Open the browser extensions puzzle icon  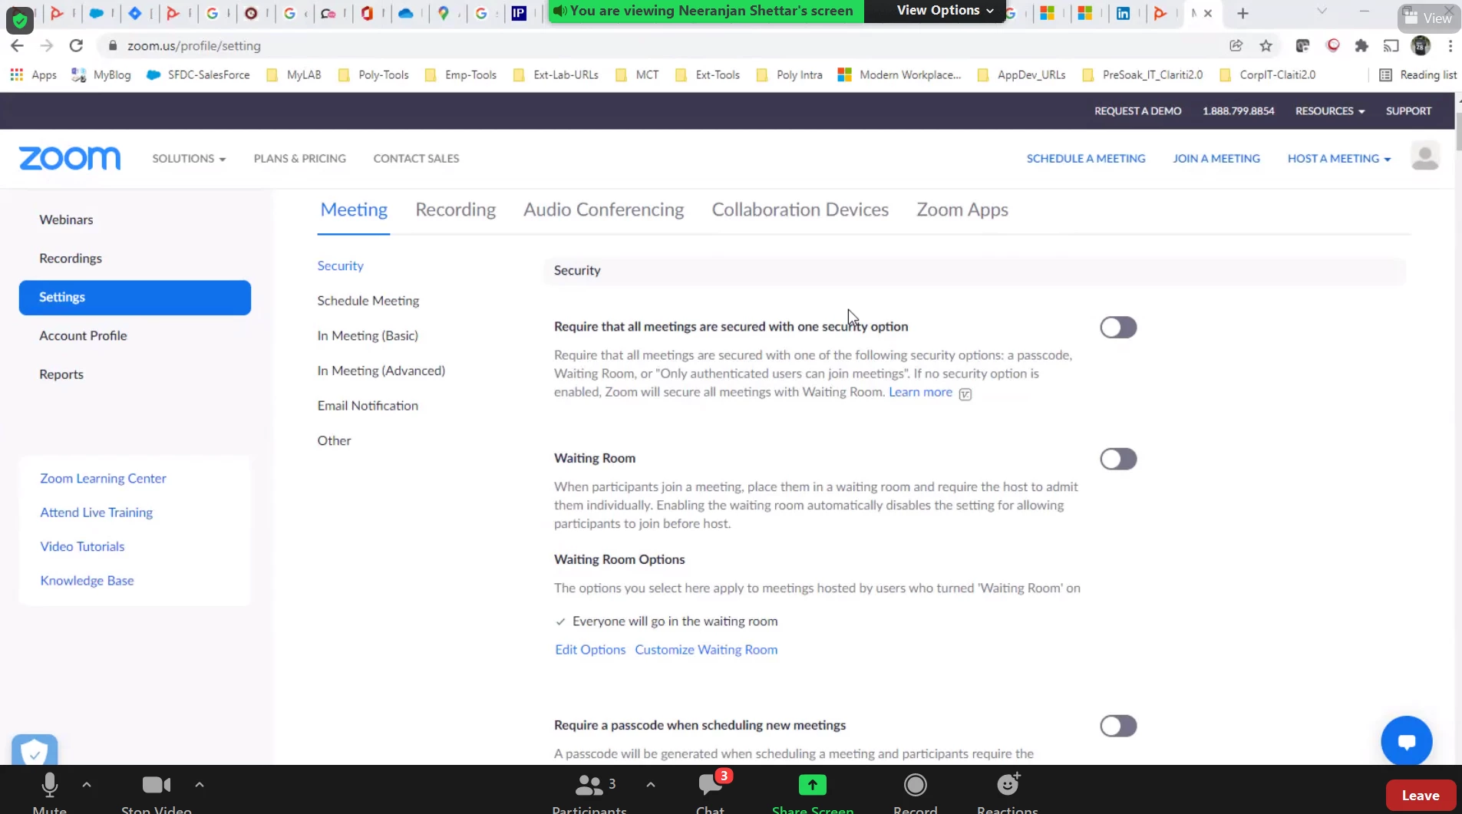[1361, 46]
